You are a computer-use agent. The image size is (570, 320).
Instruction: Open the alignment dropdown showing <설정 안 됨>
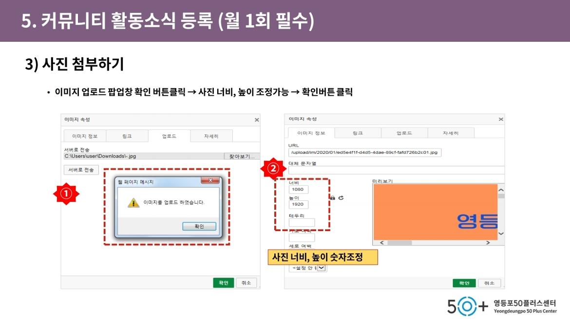(322, 268)
